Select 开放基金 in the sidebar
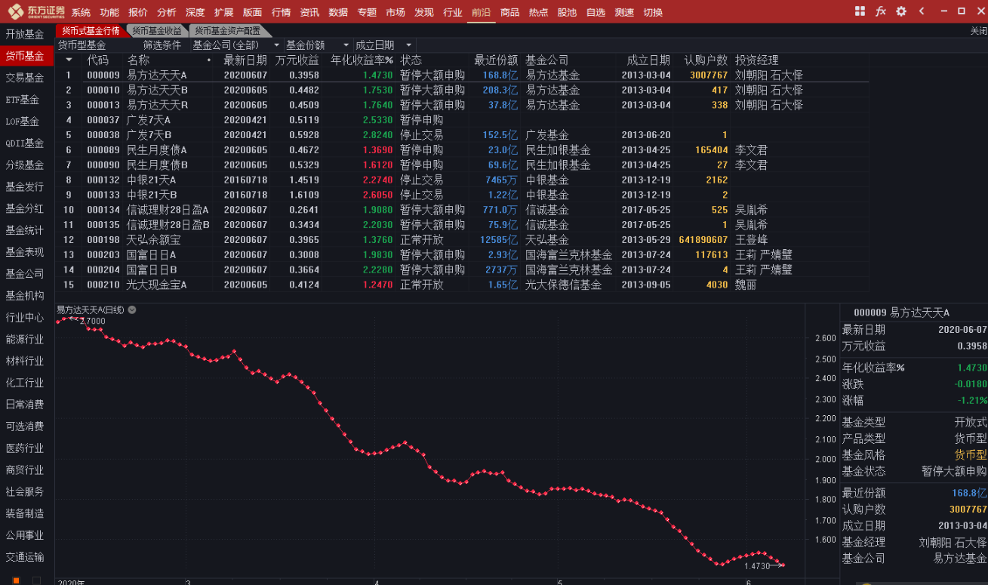 [25, 34]
